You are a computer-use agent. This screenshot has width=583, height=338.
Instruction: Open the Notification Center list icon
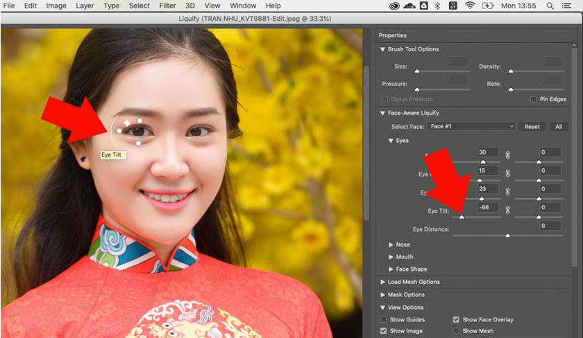tap(566, 6)
